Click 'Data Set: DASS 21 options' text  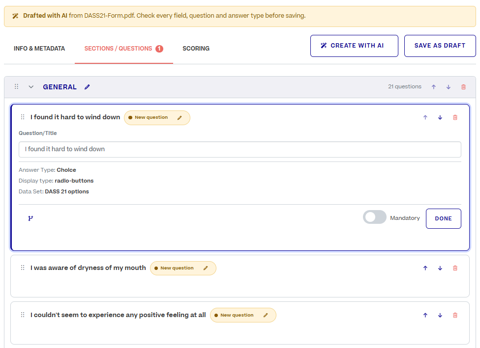click(x=54, y=191)
